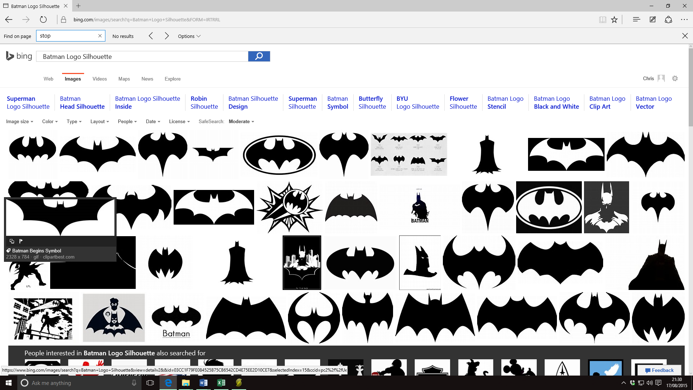Open the Date filter dropdown
Screen dimensions: 693x390
point(153,121)
